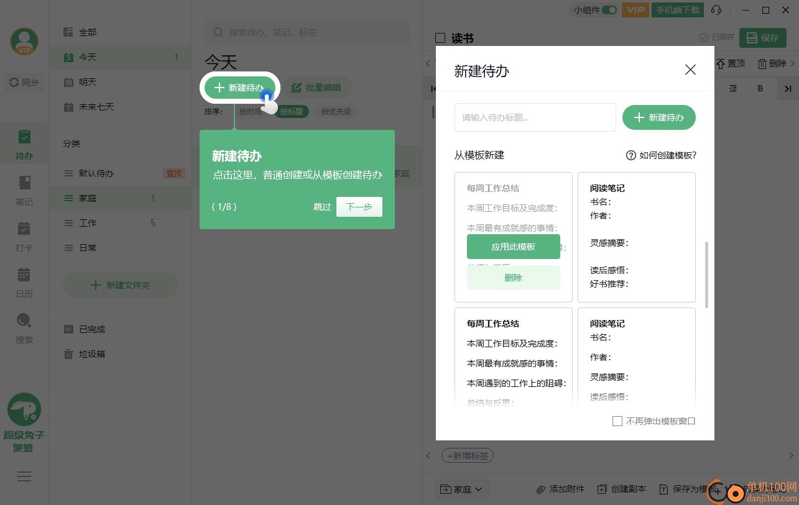799x505 pixels.
Task: Click the search box 搜索待办、笔记、标签
Action: (308, 32)
